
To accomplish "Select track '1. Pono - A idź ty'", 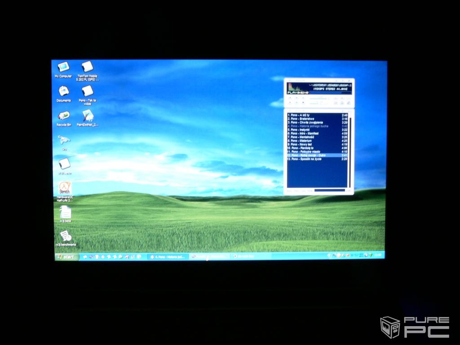I will [x=317, y=115].
